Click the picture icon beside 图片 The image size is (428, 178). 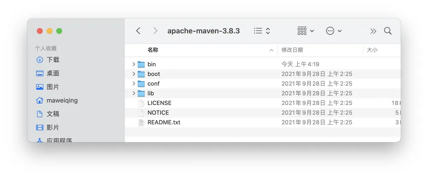[x=40, y=87]
